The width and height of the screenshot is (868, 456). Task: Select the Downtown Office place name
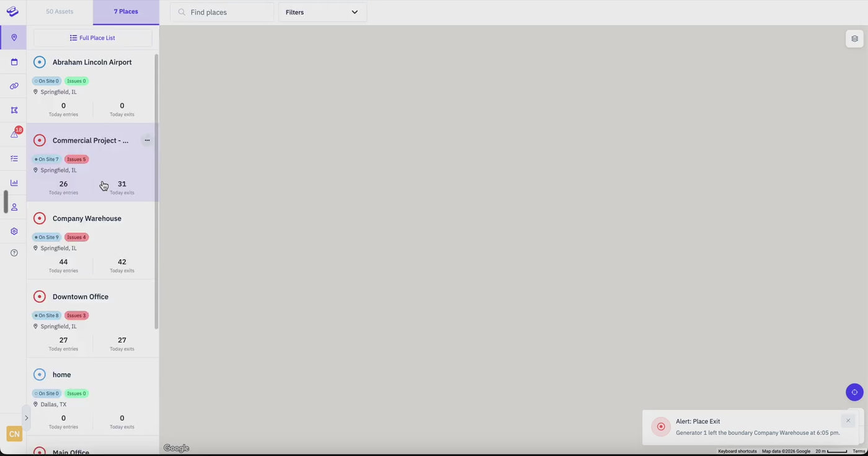tap(81, 297)
